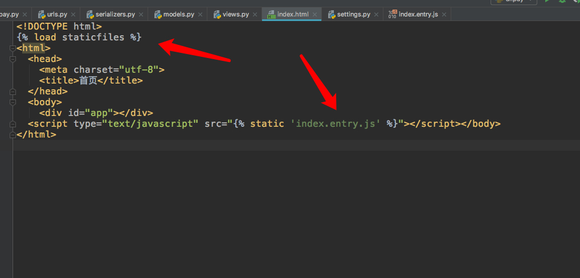Click the "text/javascript" type attribute value
Screen dimensions: 580x278
coord(150,124)
